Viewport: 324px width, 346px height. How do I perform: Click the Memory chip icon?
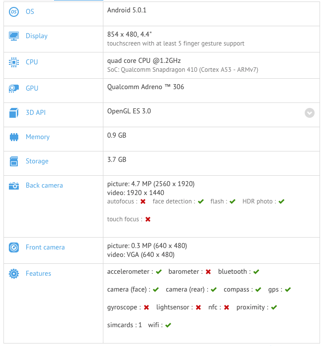(x=13, y=137)
